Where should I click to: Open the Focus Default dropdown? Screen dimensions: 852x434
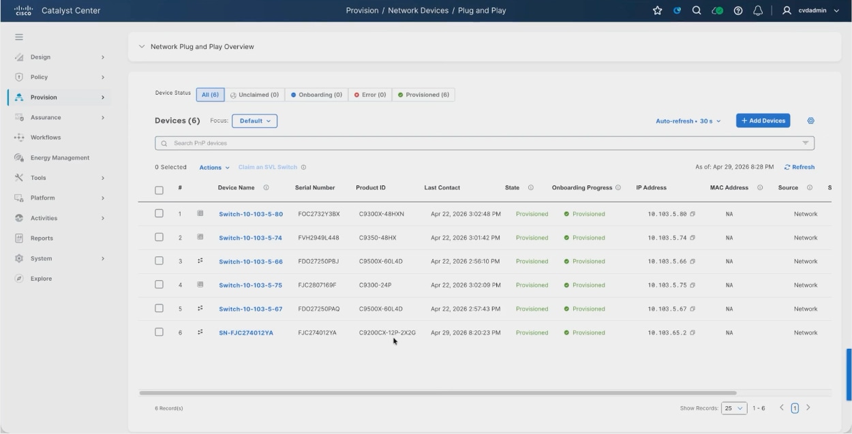254,121
